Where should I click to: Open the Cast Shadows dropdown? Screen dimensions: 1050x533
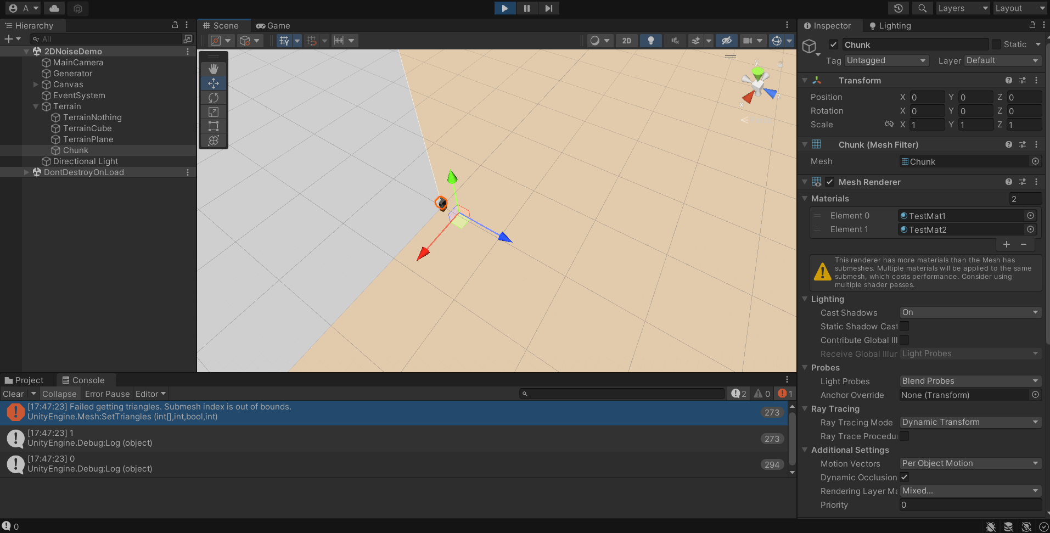pos(969,312)
